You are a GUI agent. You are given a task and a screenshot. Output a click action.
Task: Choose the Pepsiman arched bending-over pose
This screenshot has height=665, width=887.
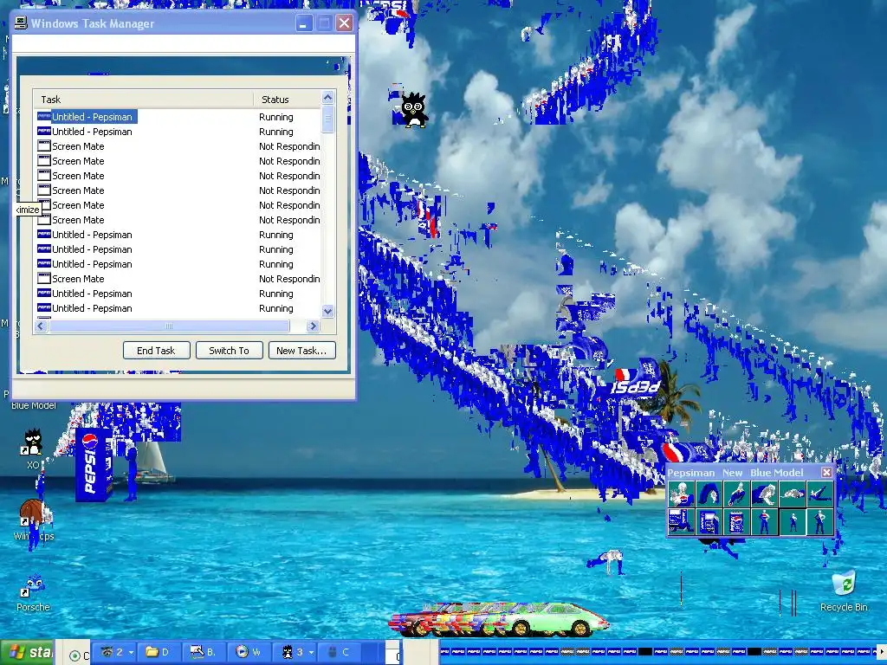(x=709, y=494)
